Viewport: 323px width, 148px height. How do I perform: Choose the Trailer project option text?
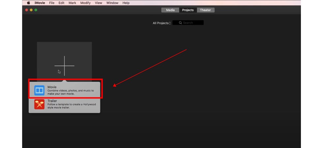tap(72, 104)
